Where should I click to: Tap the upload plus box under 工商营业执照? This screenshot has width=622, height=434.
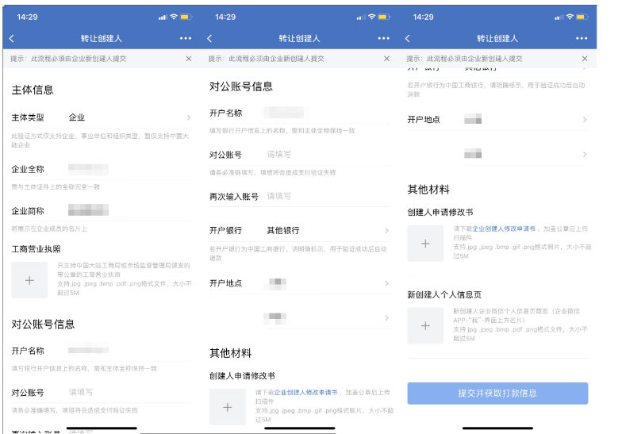click(30, 280)
